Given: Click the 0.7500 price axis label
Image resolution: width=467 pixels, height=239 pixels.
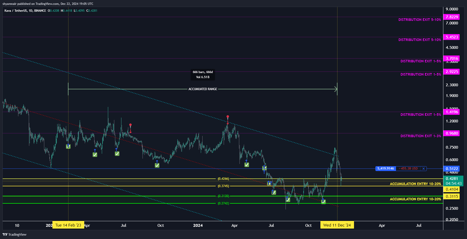Looking at the screenshot, I should (452, 147).
